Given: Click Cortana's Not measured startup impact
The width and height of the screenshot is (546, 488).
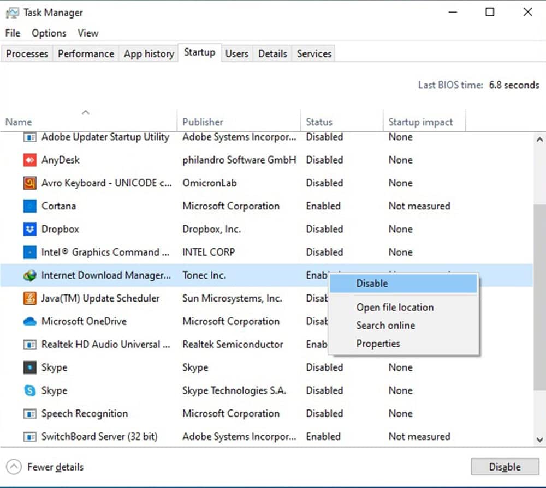Looking at the screenshot, I should click(419, 206).
